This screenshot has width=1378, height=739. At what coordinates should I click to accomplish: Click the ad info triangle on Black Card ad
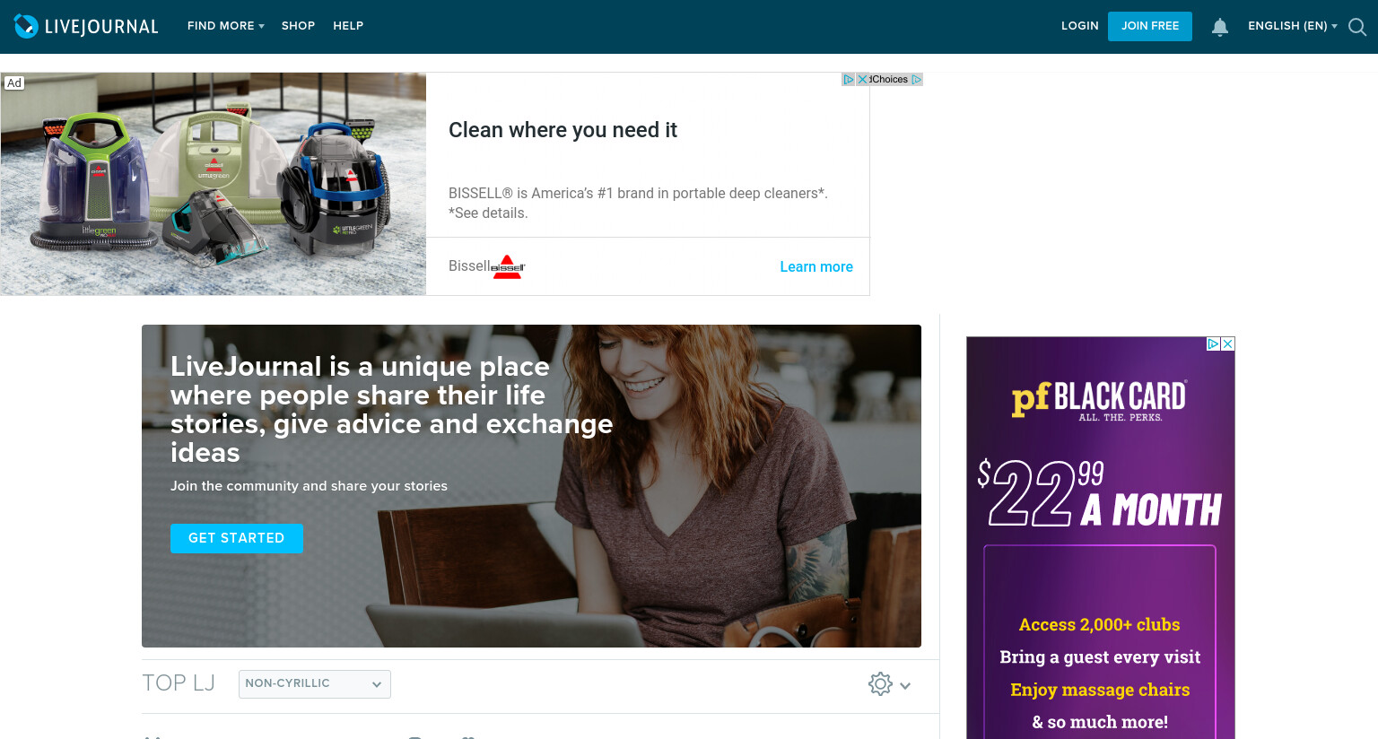(x=1214, y=343)
